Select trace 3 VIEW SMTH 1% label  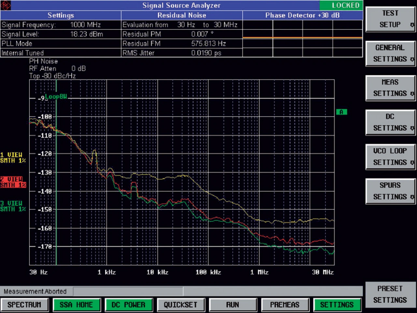13,206
